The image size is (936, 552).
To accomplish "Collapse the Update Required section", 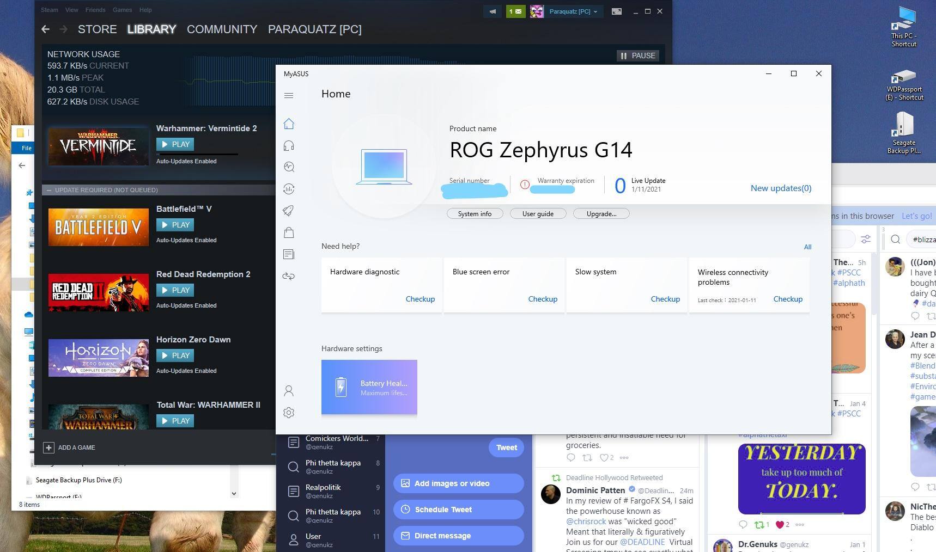I will click(x=49, y=190).
